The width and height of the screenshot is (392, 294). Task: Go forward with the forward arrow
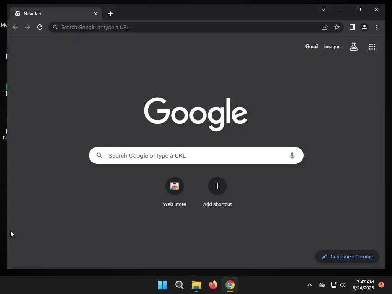coord(28,27)
